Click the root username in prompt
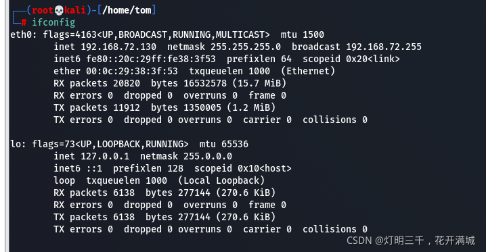Image resolution: width=486 pixels, height=252 pixels. click(x=43, y=10)
